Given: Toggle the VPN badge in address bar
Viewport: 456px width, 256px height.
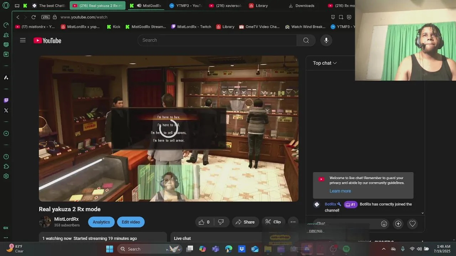Looking at the screenshot, I should [46, 17].
